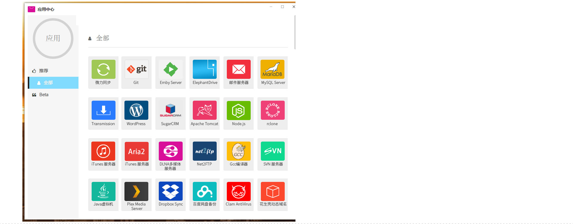The height and width of the screenshot is (224, 573).
Task: Open the ElephantDrive app icon
Action: (204, 69)
